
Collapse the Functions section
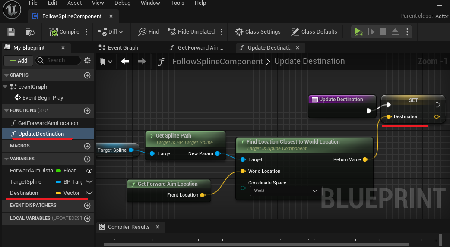[x=6, y=111]
